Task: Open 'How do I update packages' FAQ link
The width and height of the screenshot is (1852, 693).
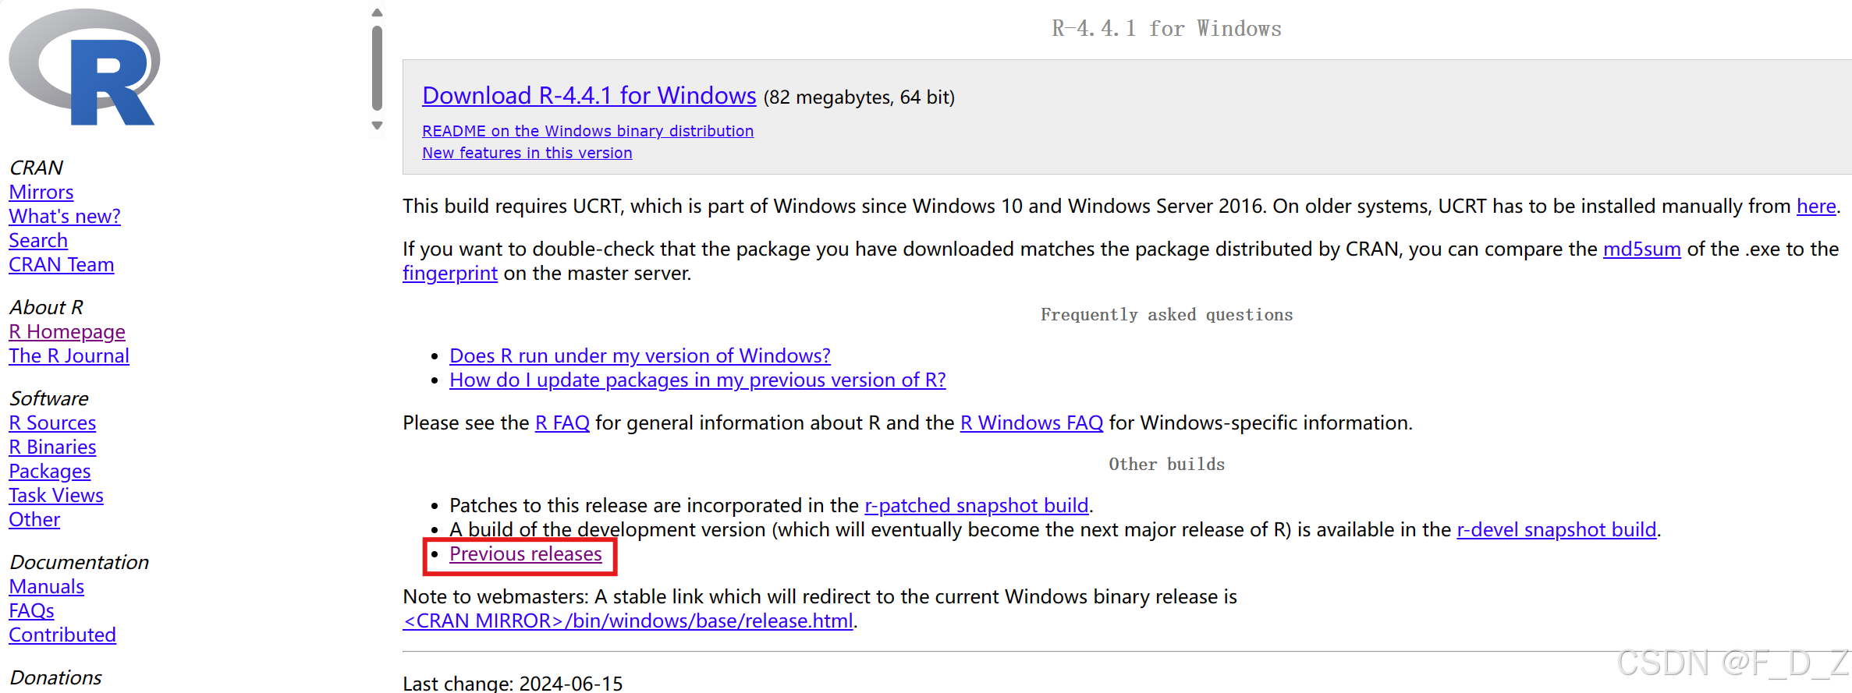Action: [x=697, y=380]
